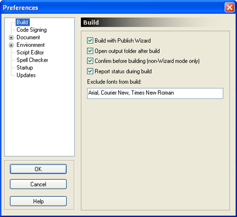Select the Environment tree item label
Image resolution: width=237 pixels, height=217 pixels.
[30, 45]
